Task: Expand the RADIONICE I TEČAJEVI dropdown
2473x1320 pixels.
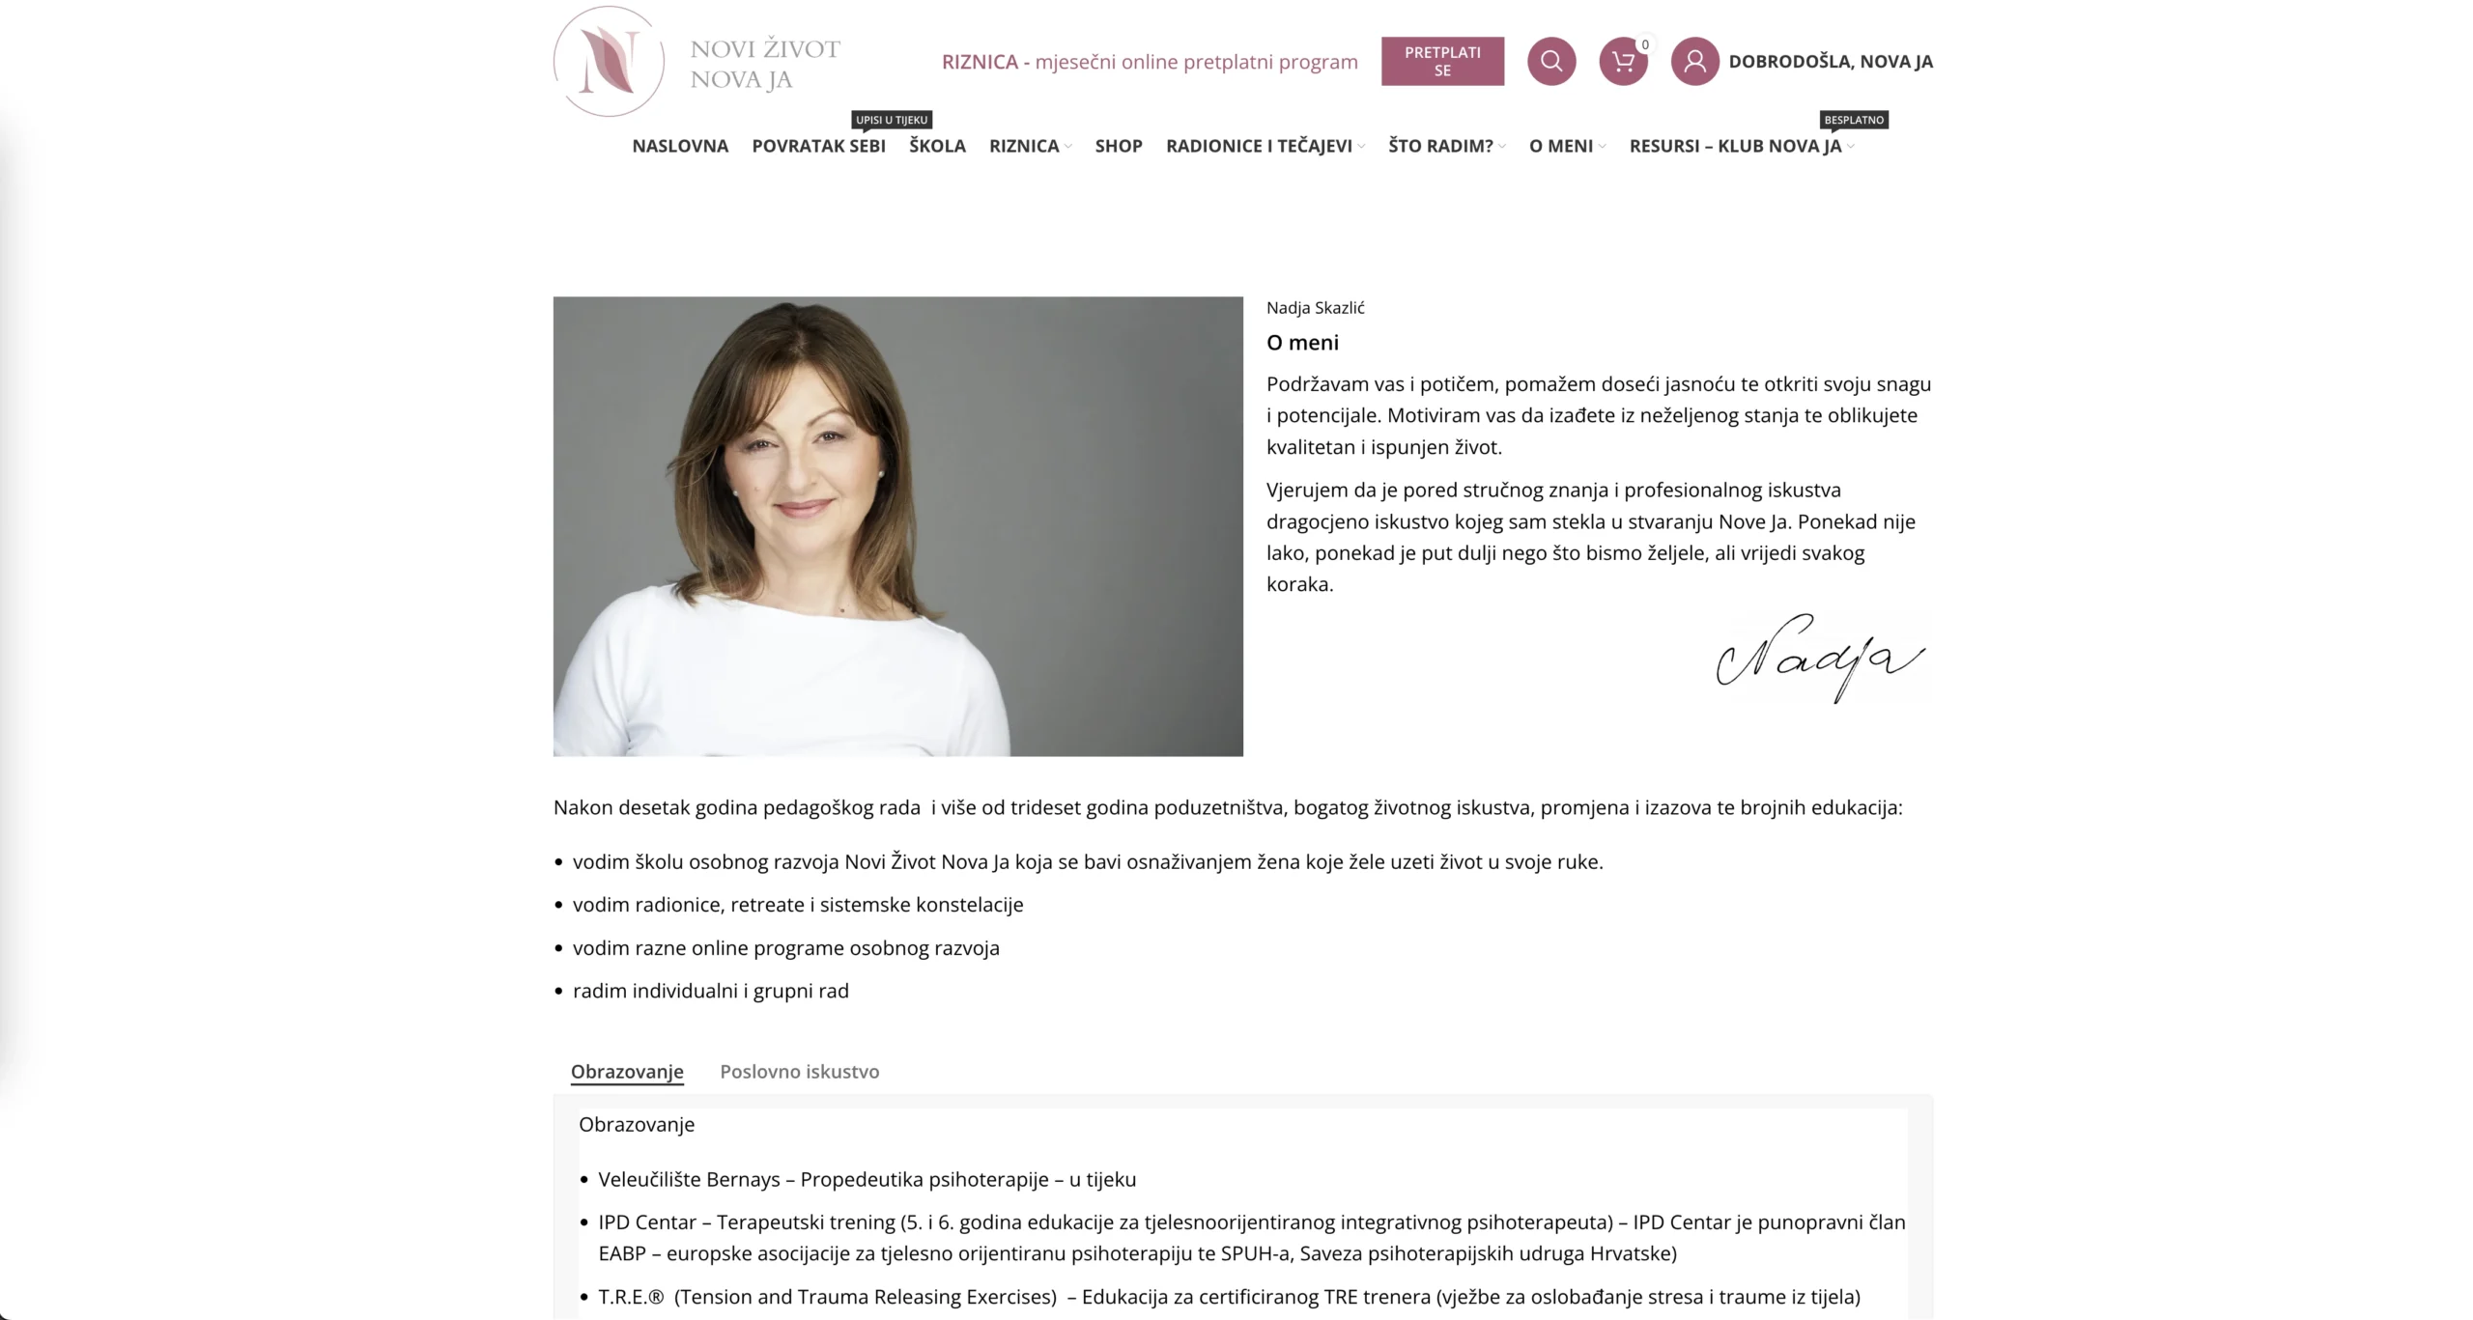Action: click(1265, 146)
